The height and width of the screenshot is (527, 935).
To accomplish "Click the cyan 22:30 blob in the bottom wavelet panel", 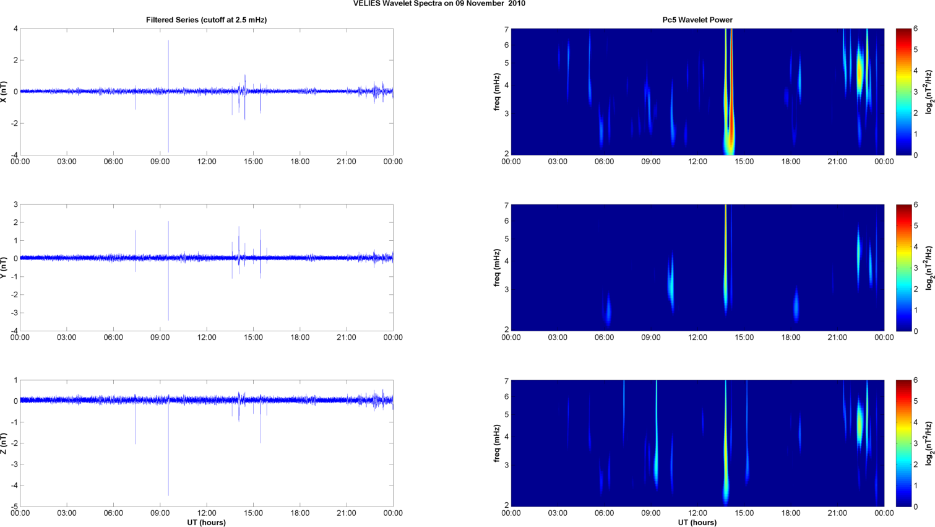I will pos(860,422).
